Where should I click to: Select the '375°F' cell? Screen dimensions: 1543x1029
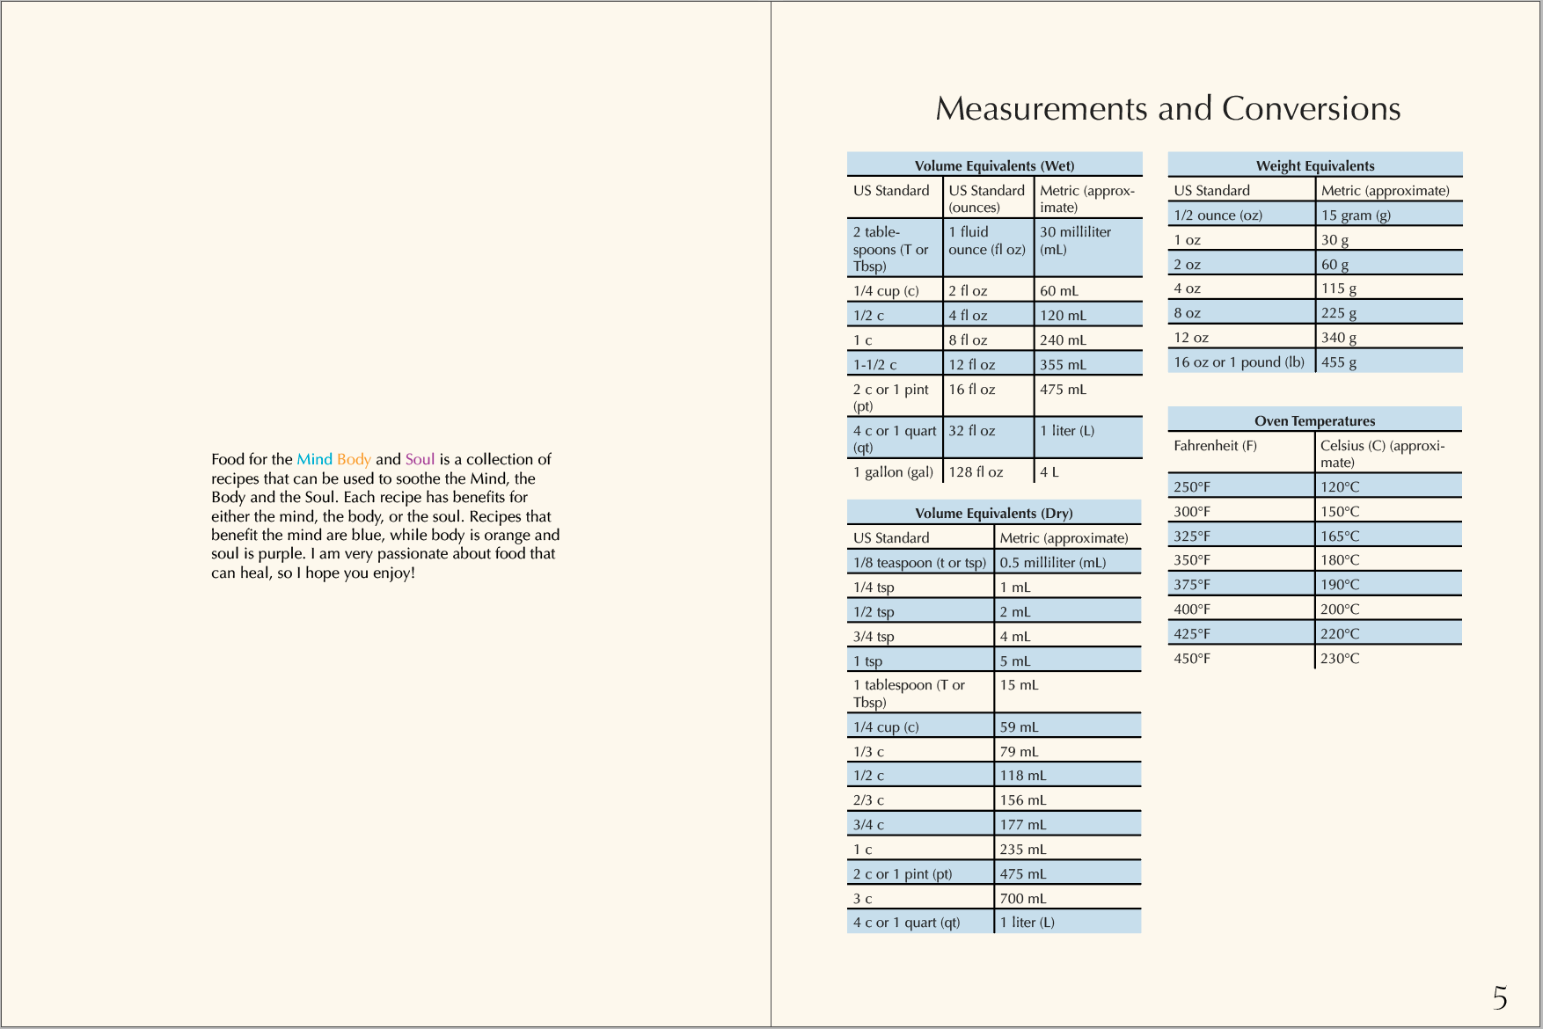pos(1241,584)
